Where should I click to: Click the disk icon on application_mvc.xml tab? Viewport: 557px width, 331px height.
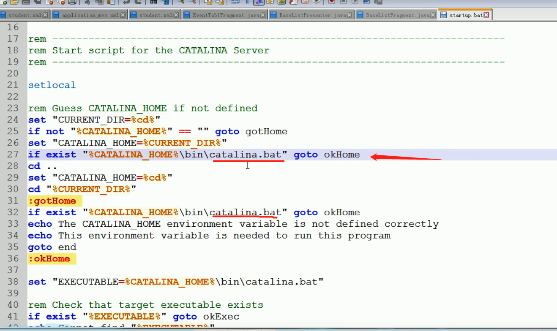tap(56, 15)
